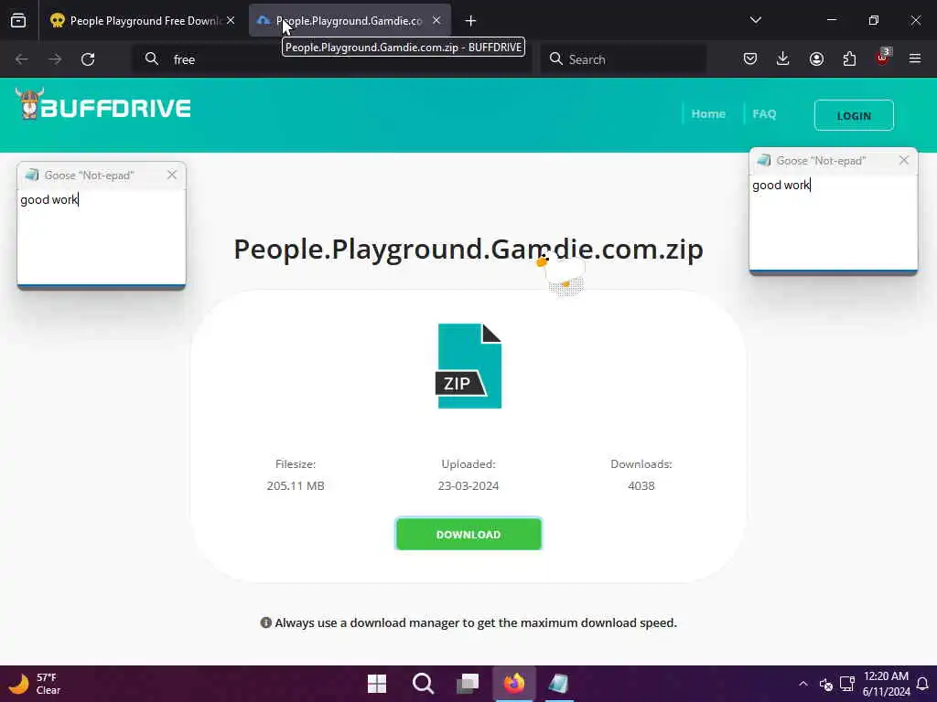Open the clock showing 12:20 AM

click(886, 684)
